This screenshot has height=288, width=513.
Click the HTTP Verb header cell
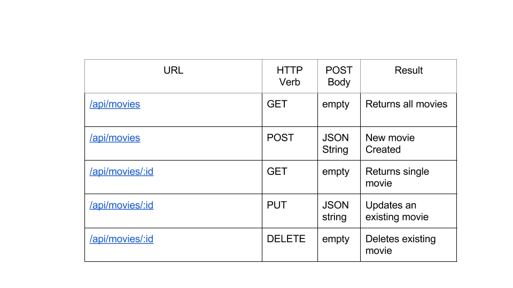290,76
